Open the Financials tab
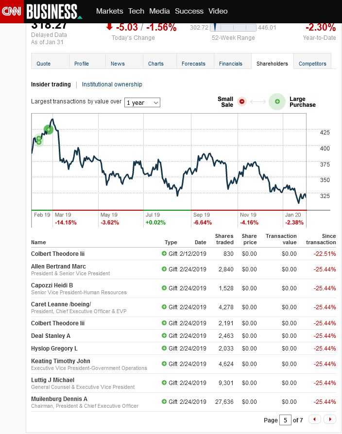Screen dimensions: 342x434 click(231, 64)
